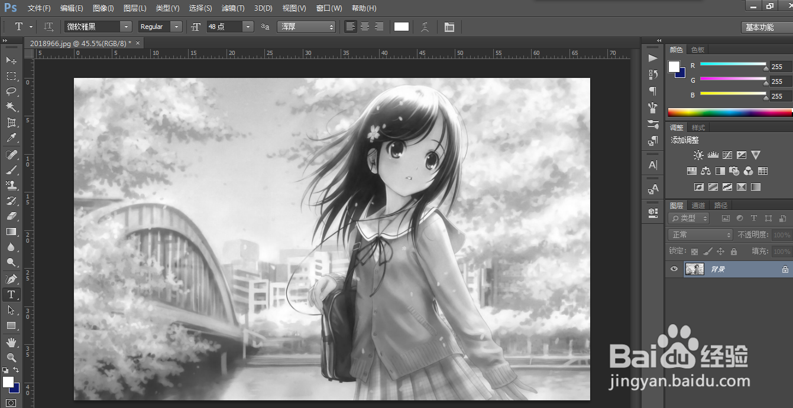This screenshot has height=408, width=793.
Task: Open the 正常 blend mode dropdown
Action: click(x=701, y=235)
